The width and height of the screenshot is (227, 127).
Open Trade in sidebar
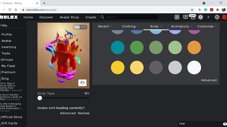coord(6,53)
